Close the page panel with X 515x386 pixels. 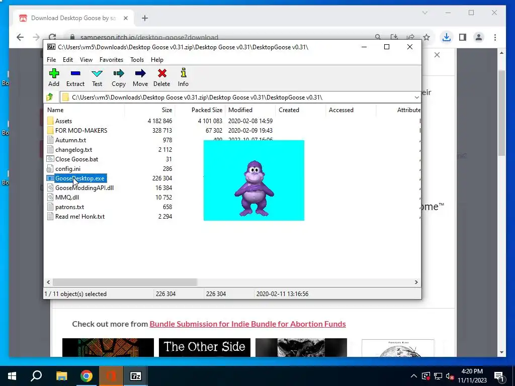(437, 55)
